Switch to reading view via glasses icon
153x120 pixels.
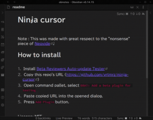tap(132, 7)
